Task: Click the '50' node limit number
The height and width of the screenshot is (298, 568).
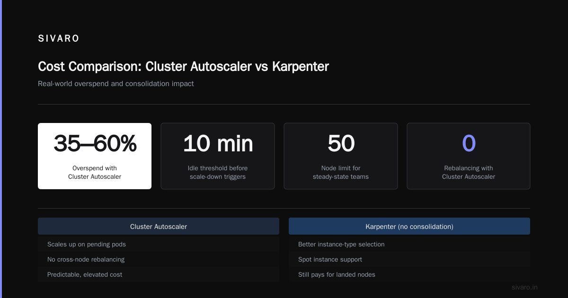Action: [x=341, y=143]
